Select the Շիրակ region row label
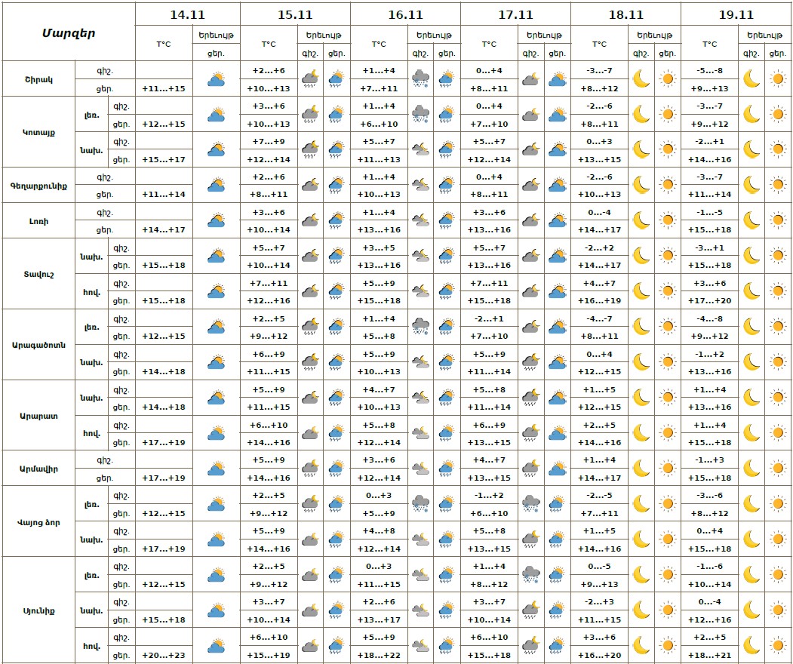The width and height of the screenshot is (793, 664). pyautogui.click(x=38, y=78)
